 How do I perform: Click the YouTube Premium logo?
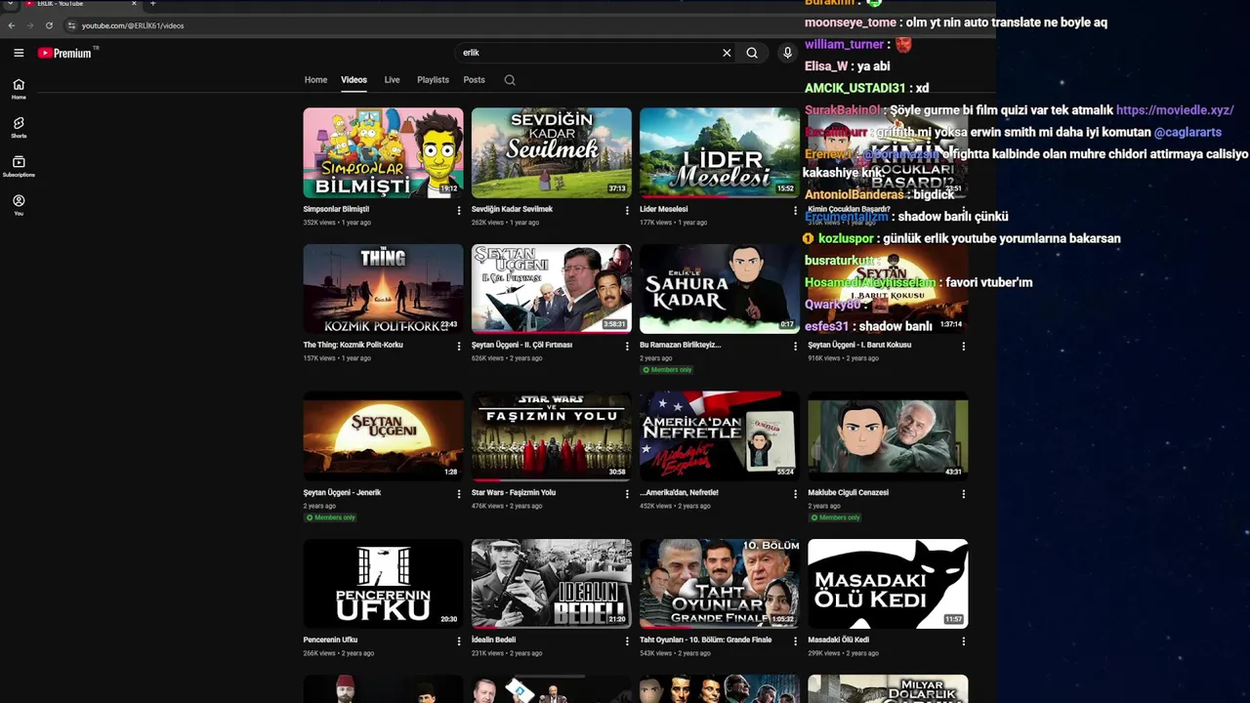point(64,53)
